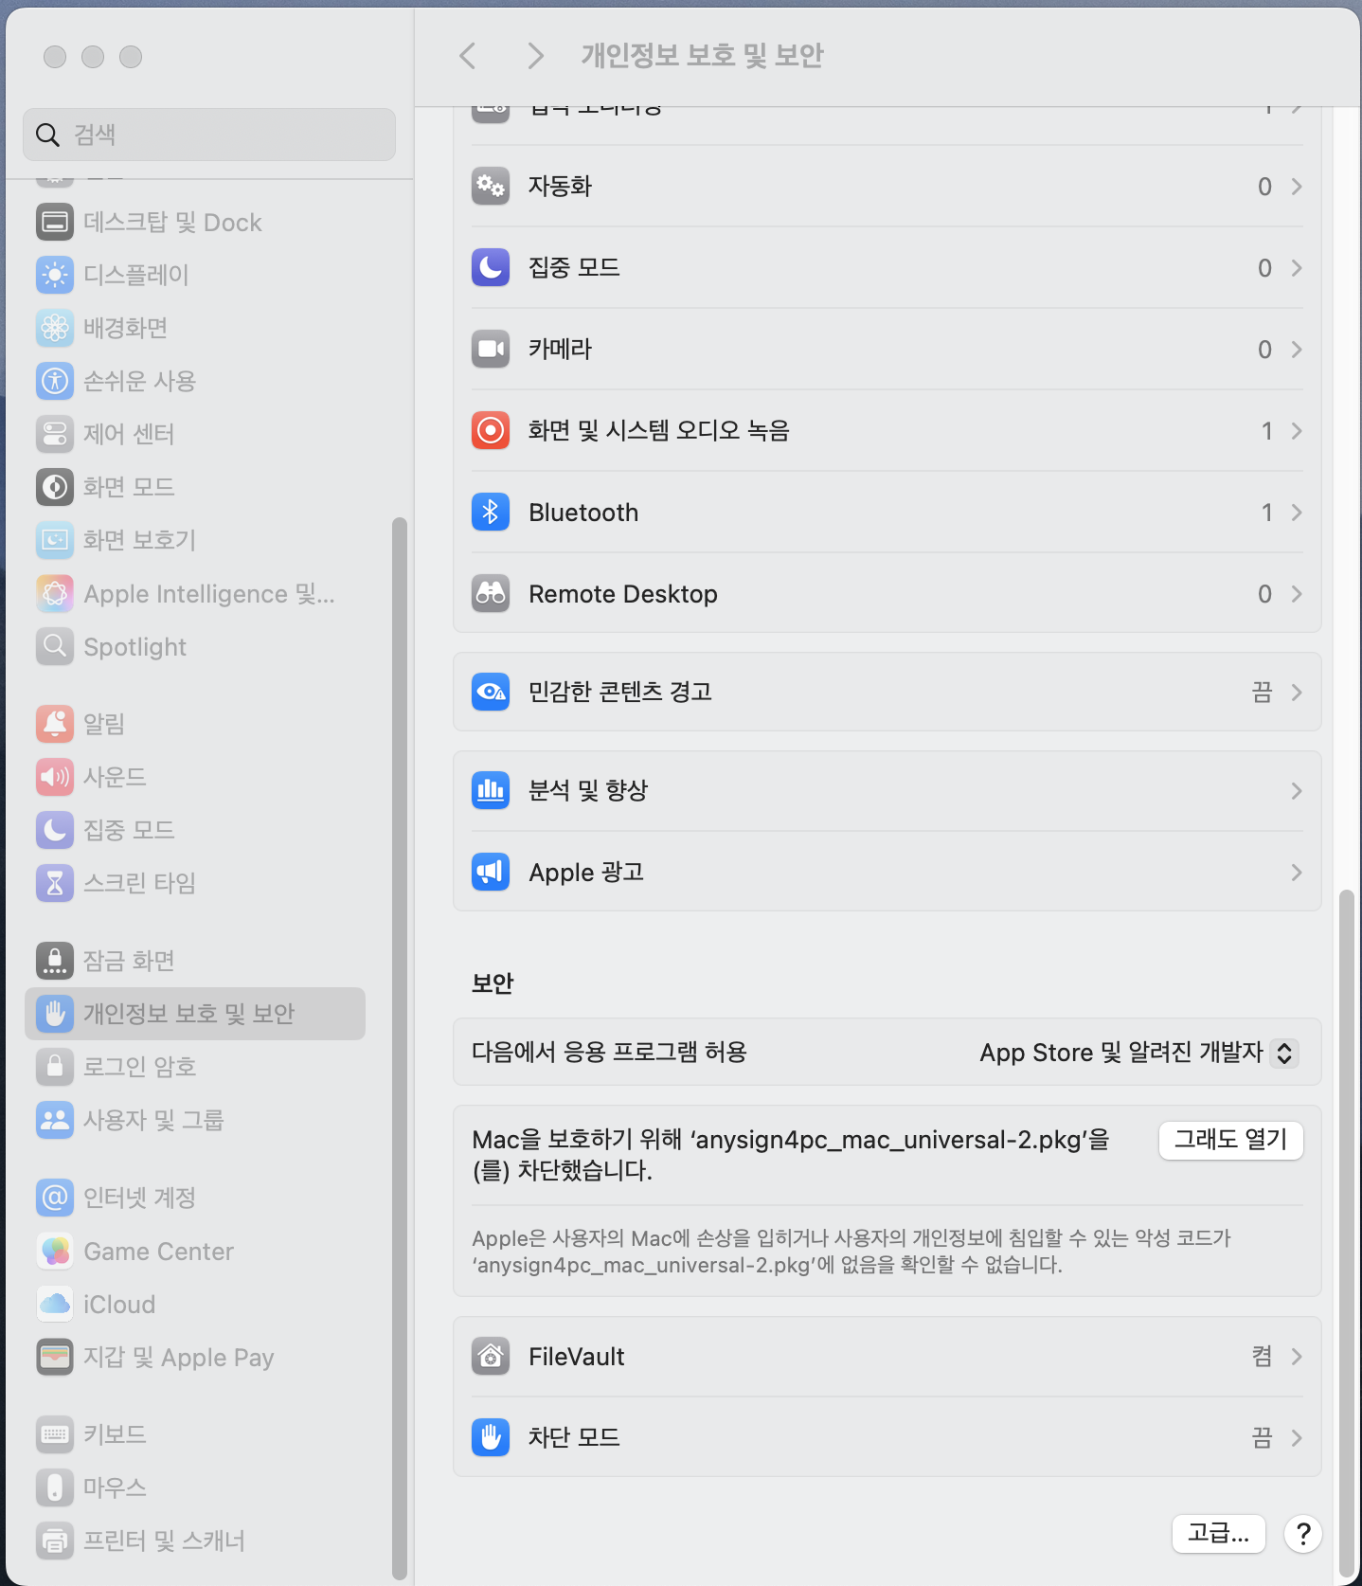Viewport: 1362px width, 1586px height.
Task: Open 카메라 row chevron
Action: pos(1297,350)
